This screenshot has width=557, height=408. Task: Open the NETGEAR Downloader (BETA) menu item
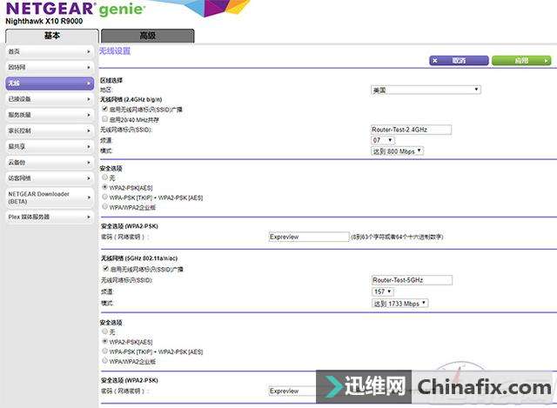47,197
